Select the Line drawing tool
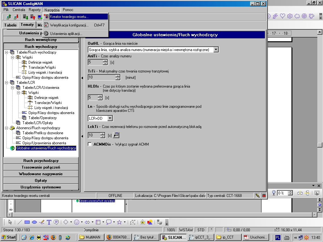 pos(20,222)
